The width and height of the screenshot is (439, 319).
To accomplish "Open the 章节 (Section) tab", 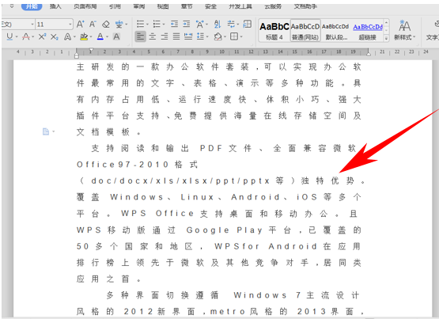I will [187, 6].
